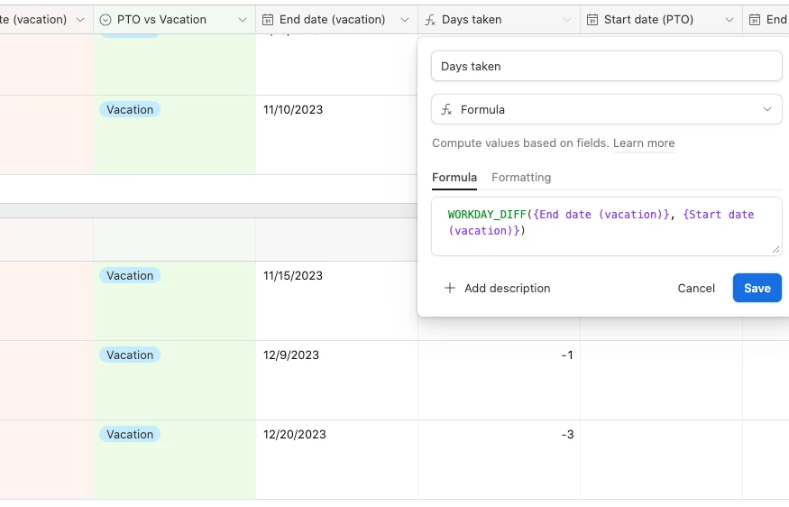789x507 pixels.
Task: Open the PTO vs Vacation column menu
Action: 243,20
